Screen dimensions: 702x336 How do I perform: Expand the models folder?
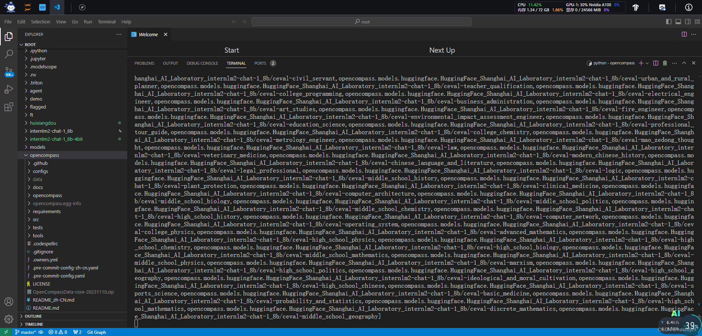[72, 147]
